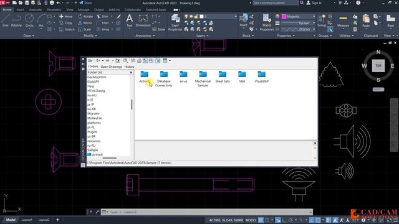Click DesignCenter Home icon
This screenshot has width=399, height=224.
pos(139,61)
